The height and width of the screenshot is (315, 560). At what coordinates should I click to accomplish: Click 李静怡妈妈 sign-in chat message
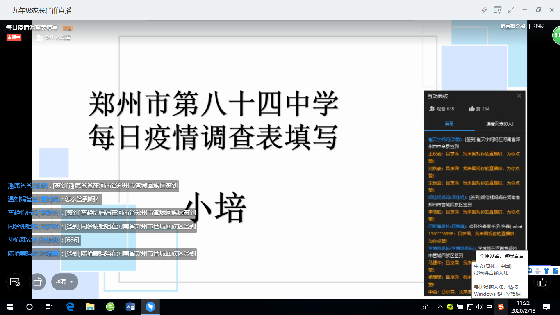pyautogui.click(x=102, y=213)
